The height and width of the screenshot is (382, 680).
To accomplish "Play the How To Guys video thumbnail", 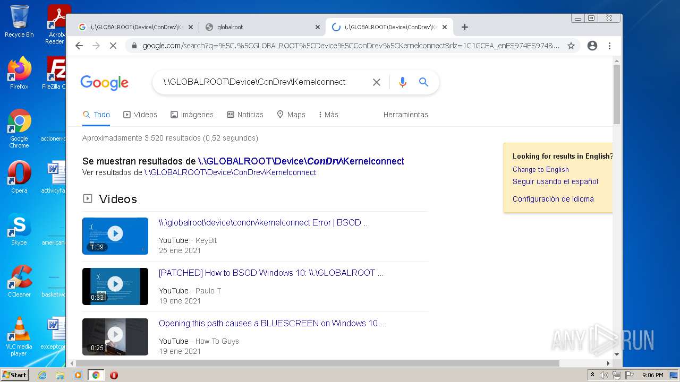I will pos(115,336).
